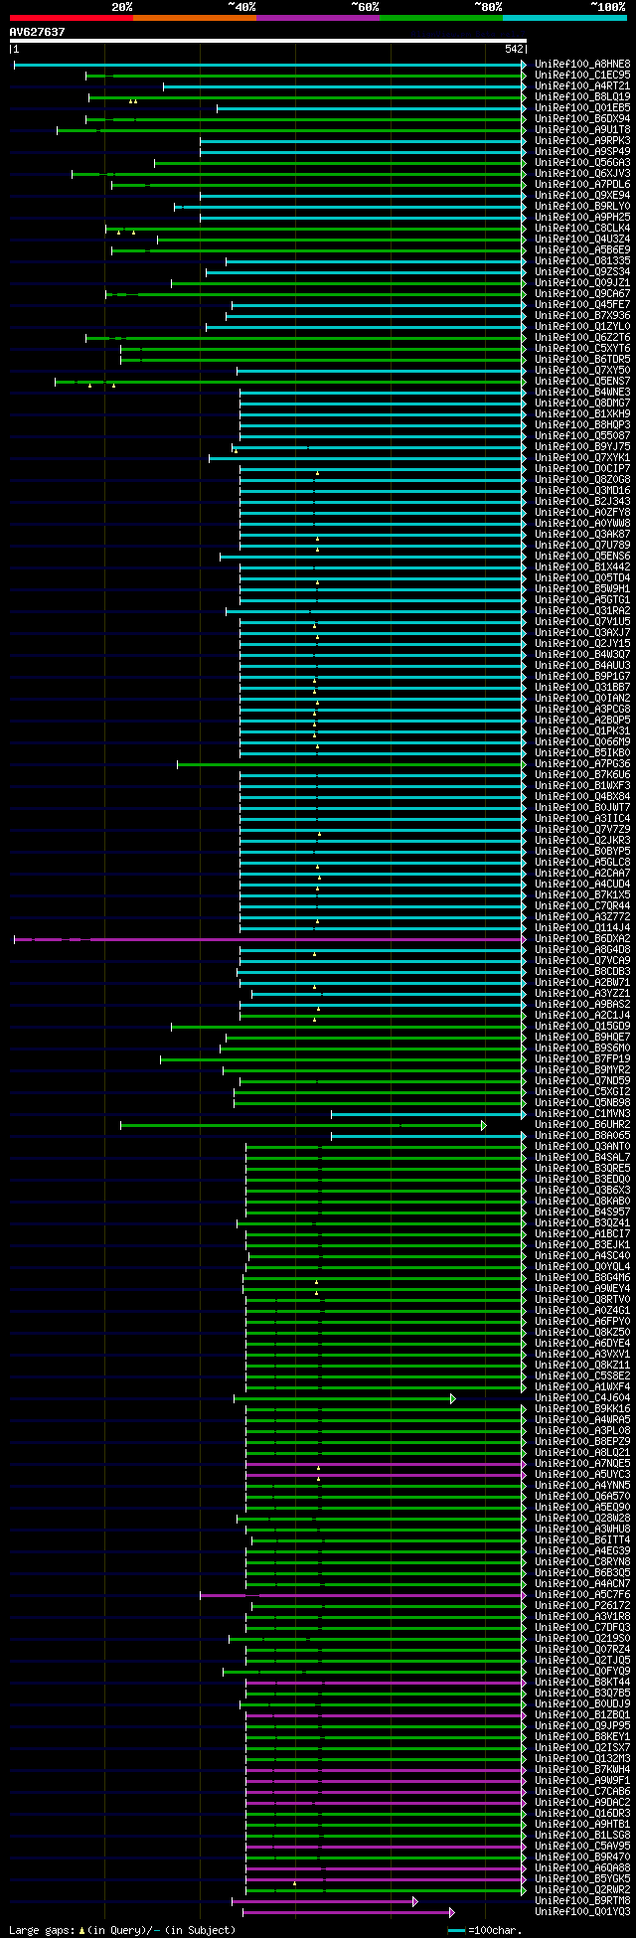The width and height of the screenshot is (636, 1938).
Task: Select the UniRef100_Q5ENS7 label
Action: tap(582, 381)
